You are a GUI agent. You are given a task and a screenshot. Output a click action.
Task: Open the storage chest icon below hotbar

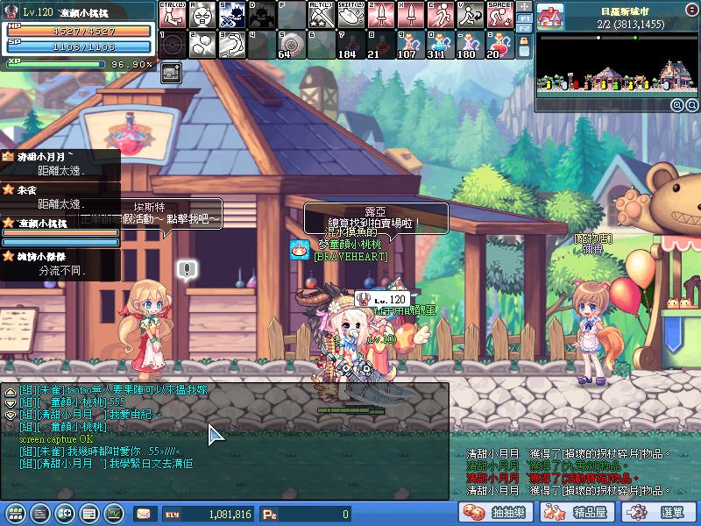tap(171, 73)
